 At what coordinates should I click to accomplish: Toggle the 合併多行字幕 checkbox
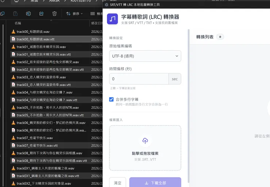(111, 99)
